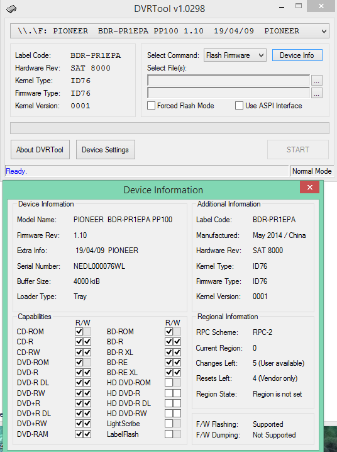Click the Ready status text
Screen dimensions: 337x452
pyautogui.click(x=16, y=171)
